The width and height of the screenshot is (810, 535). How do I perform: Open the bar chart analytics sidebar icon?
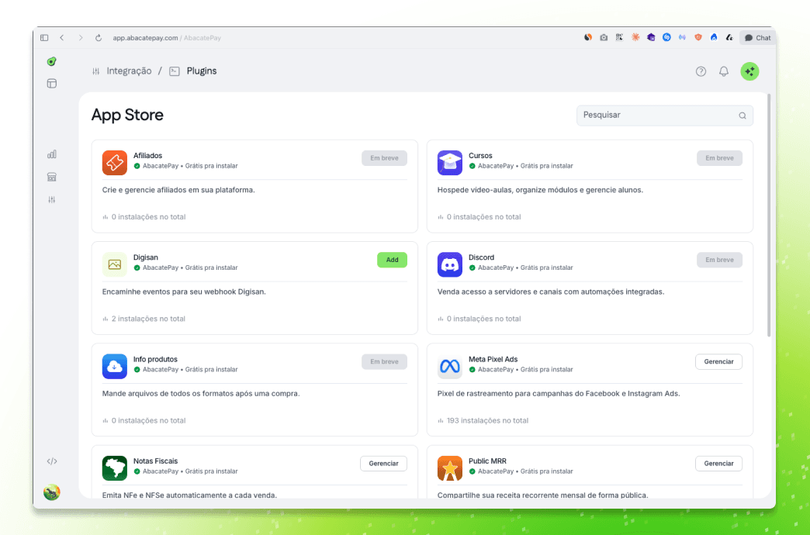52,154
